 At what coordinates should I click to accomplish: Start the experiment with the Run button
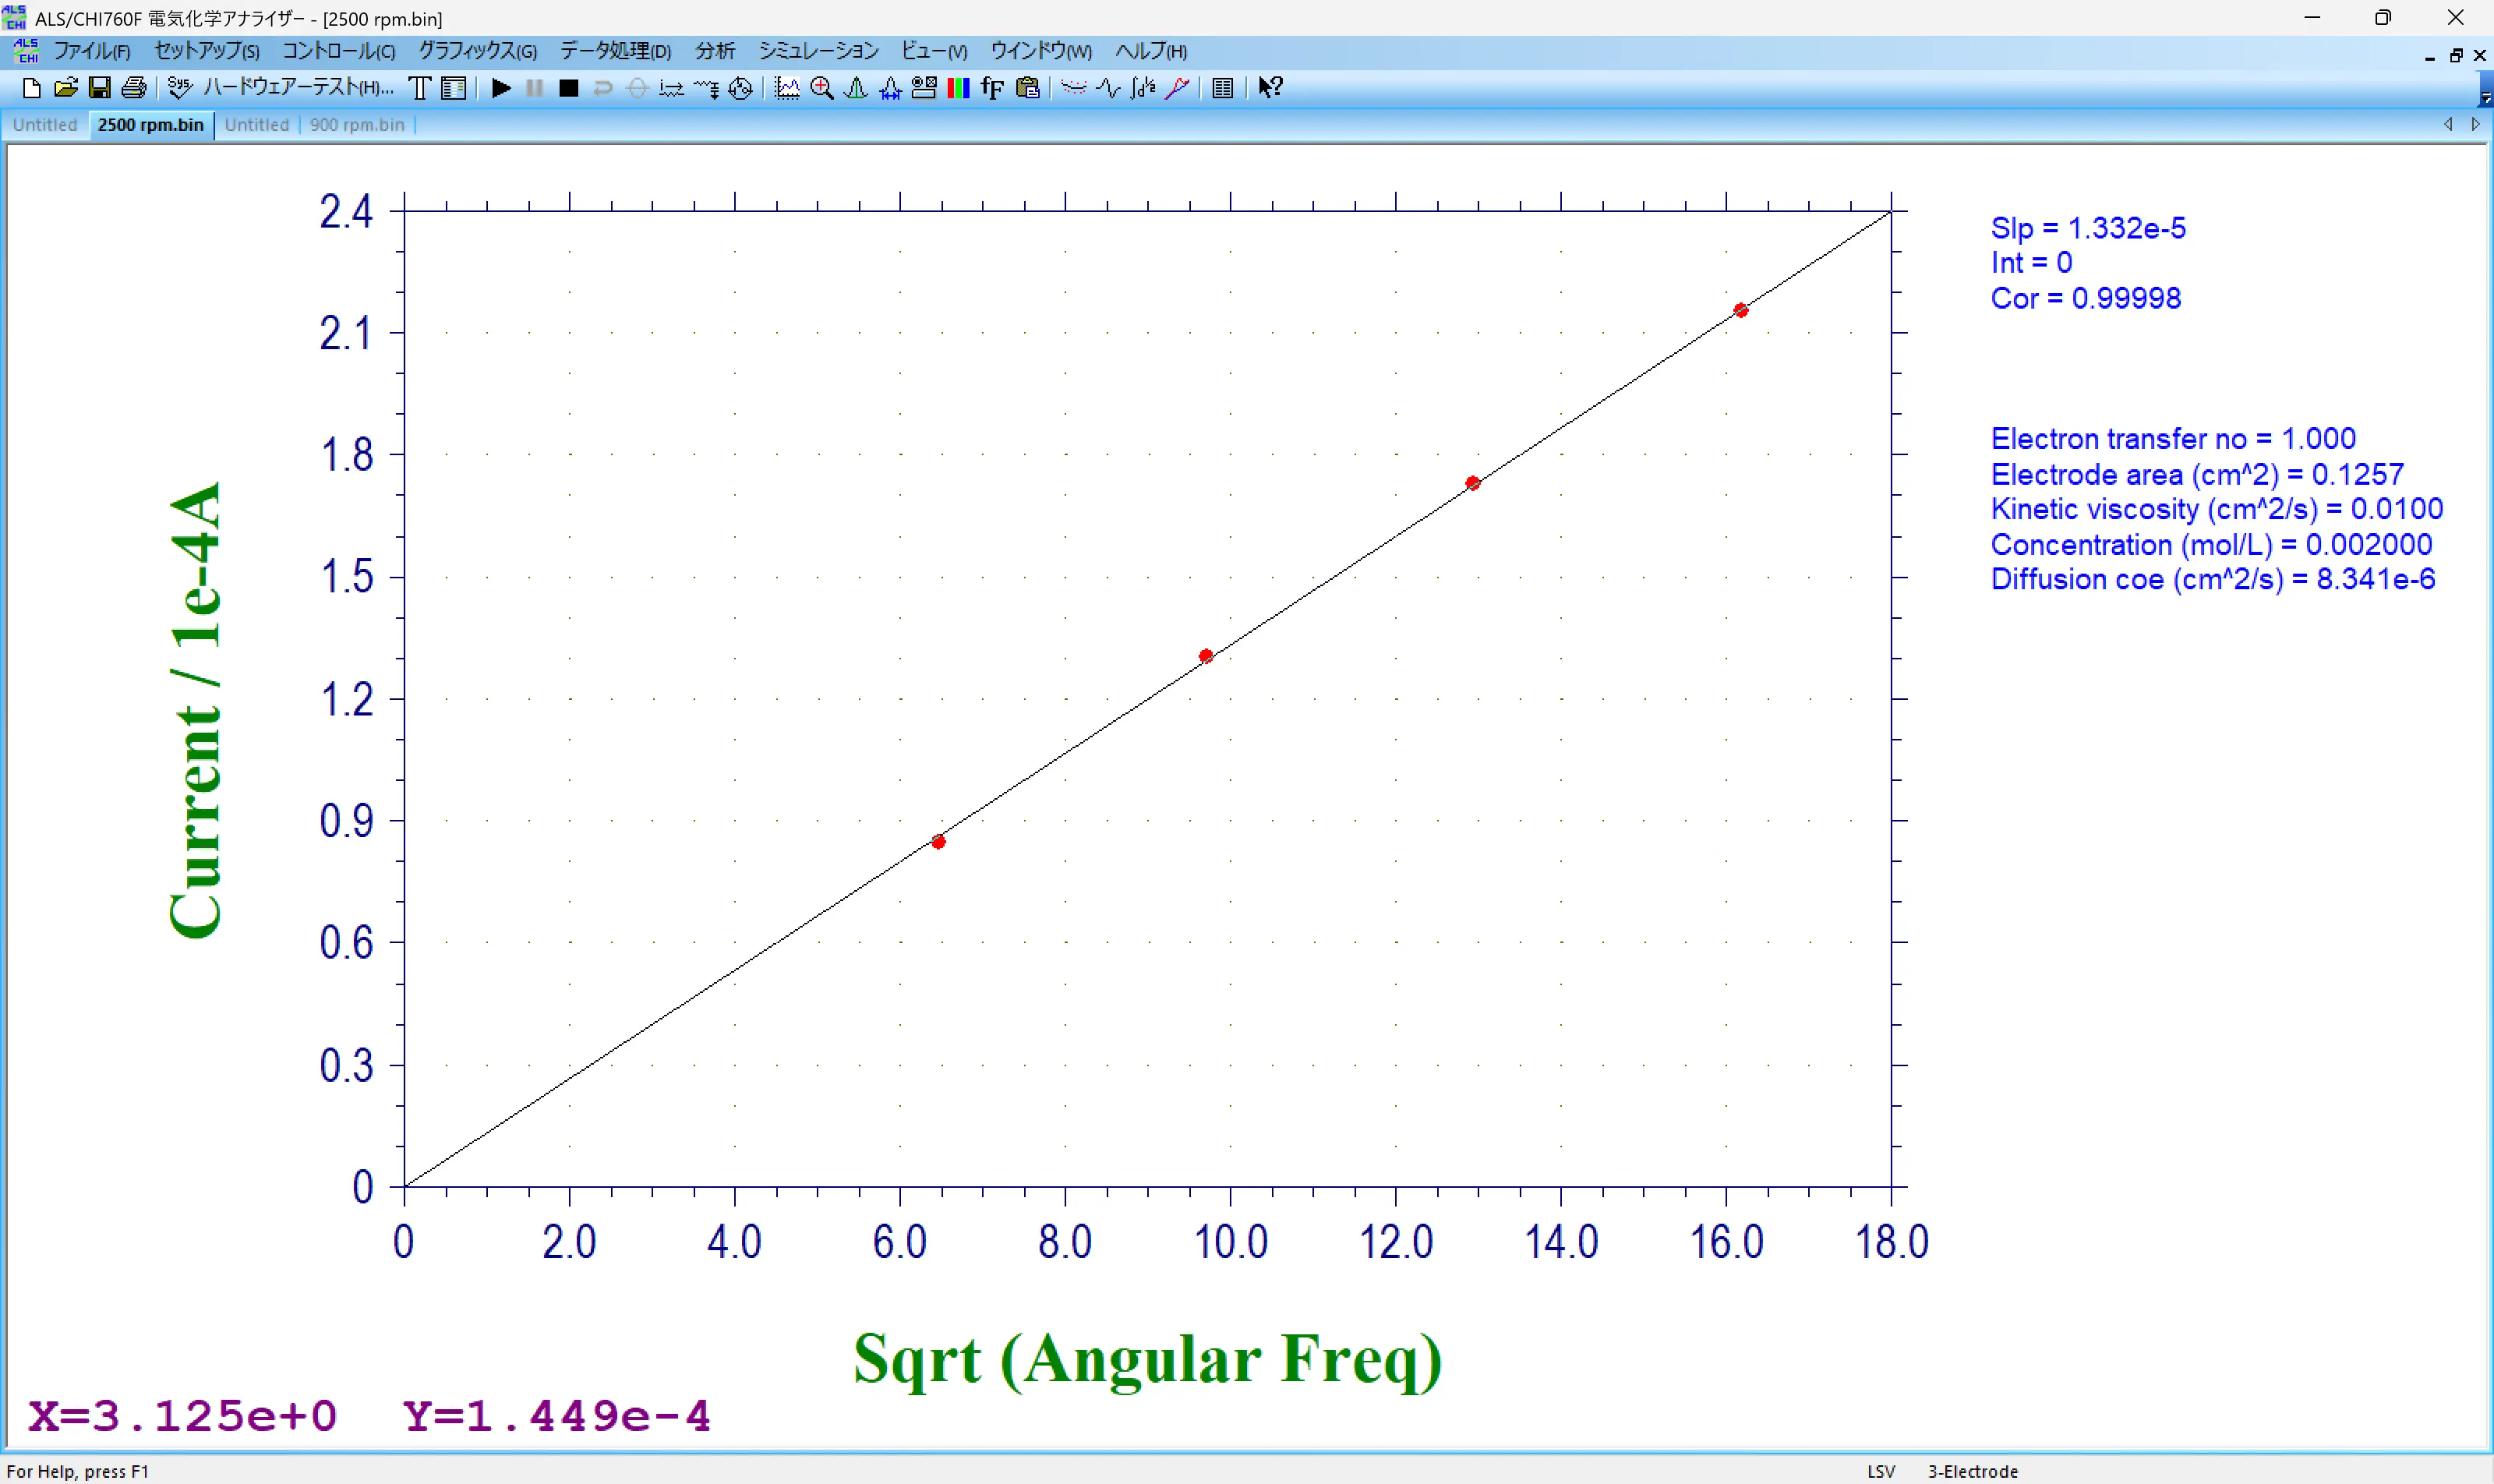(501, 88)
